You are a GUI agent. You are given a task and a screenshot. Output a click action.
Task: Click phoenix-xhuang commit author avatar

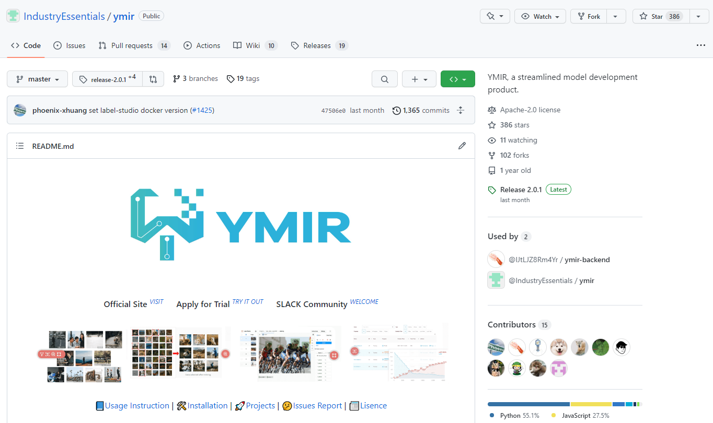point(20,110)
